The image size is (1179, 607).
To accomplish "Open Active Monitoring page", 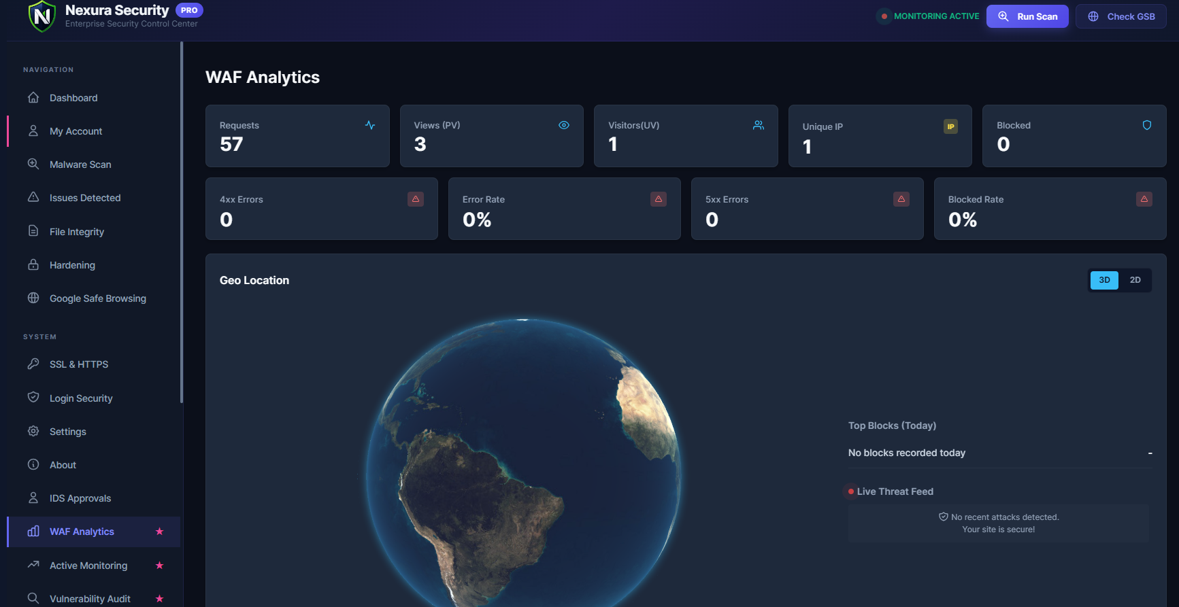I will (x=94, y=566).
